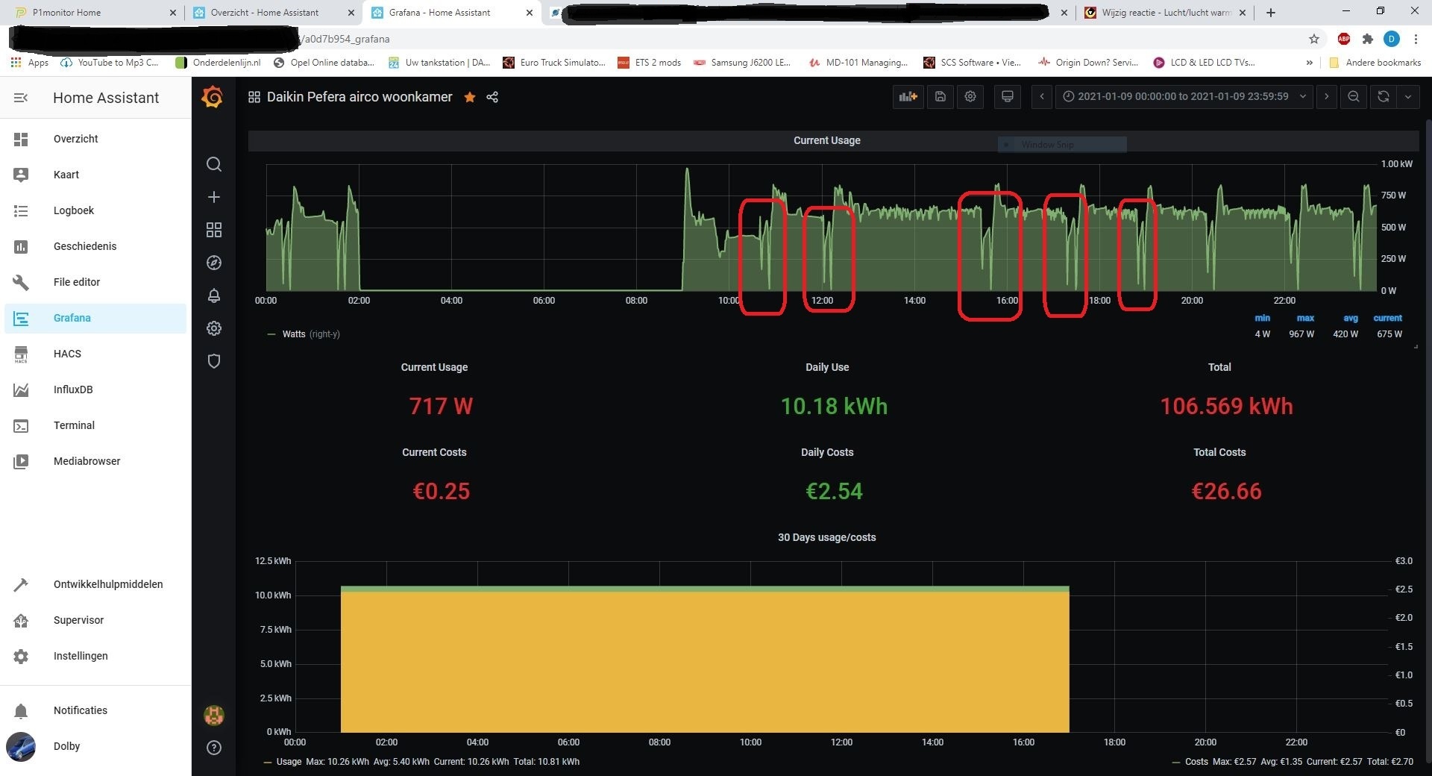Viewport: 1432px width, 776px height.
Task: Save the dashboard
Action: coord(940,96)
